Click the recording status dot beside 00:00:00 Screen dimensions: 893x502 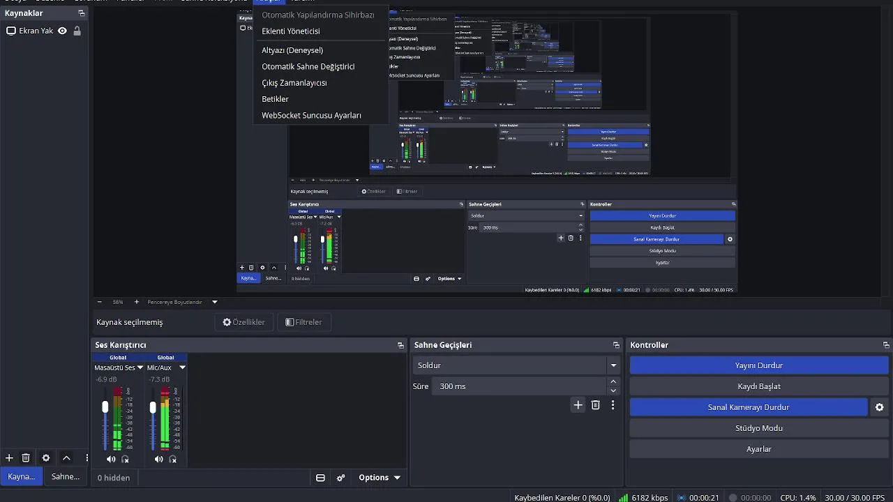point(733,498)
